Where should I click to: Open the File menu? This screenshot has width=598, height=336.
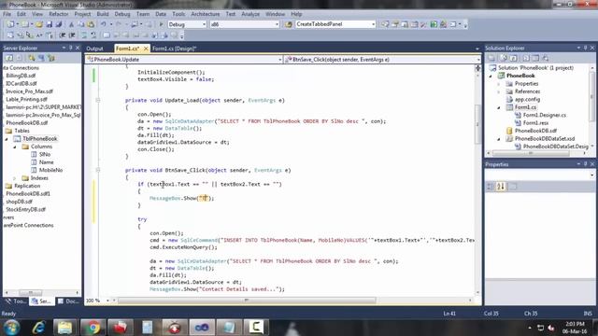click(x=7, y=14)
